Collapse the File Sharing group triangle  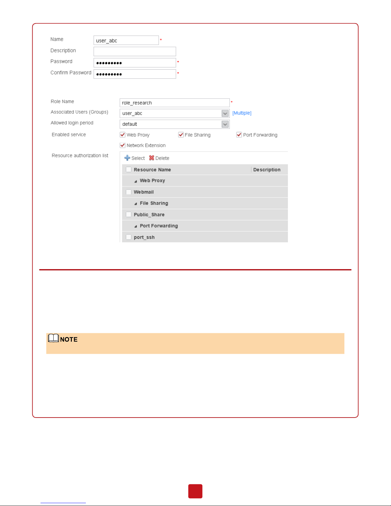[136, 204]
